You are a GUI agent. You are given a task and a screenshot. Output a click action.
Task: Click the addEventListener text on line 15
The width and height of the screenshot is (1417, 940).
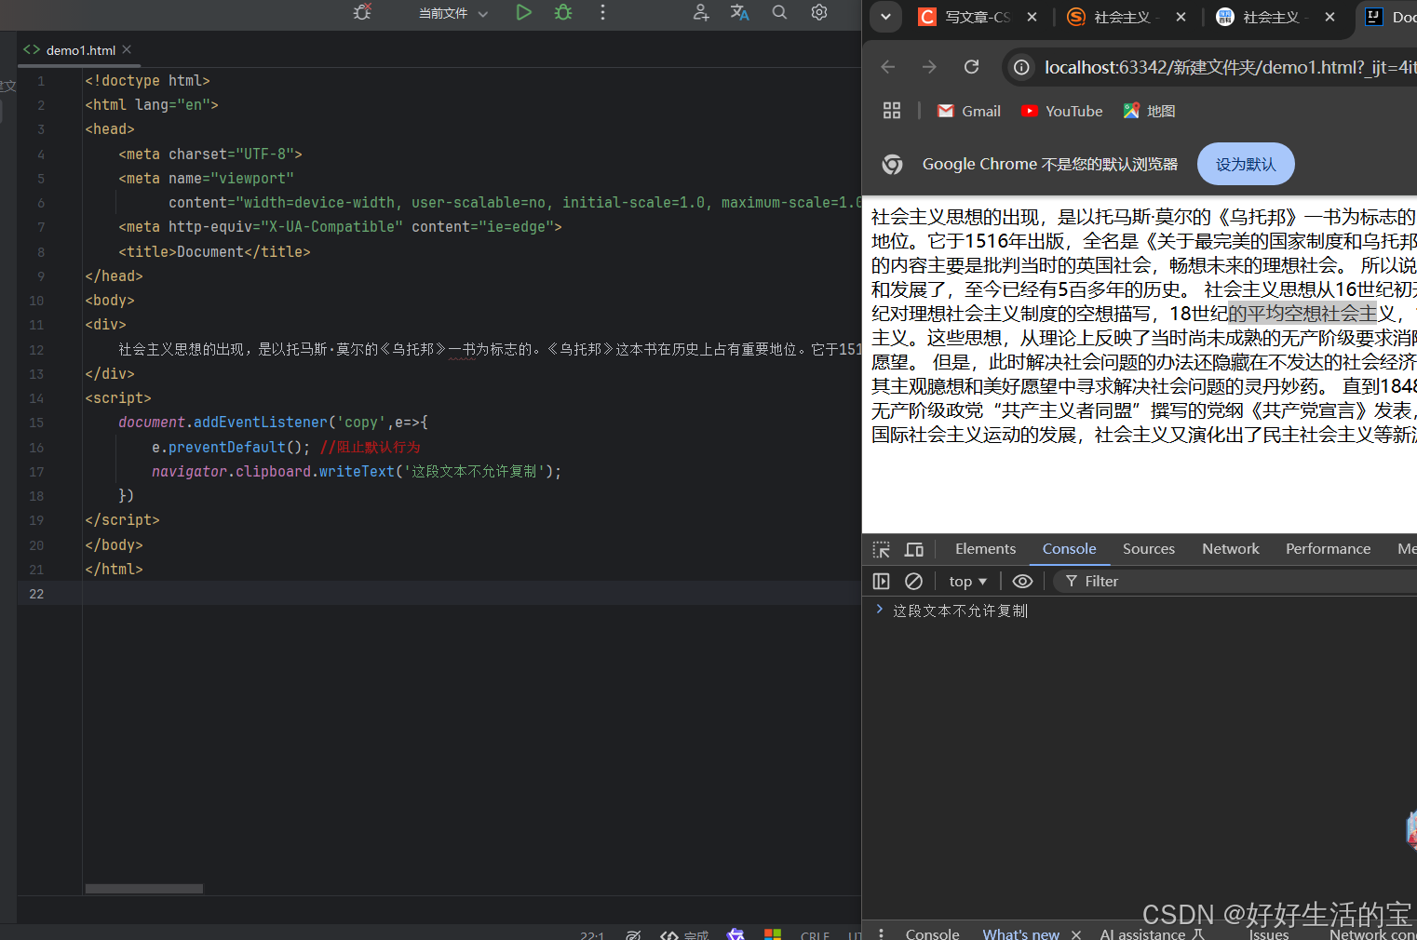pyautogui.click(x=261, y=423)
